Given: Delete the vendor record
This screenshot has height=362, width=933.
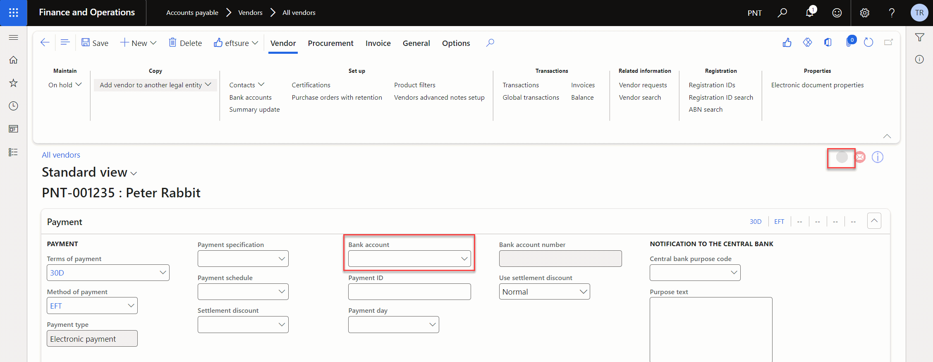Looking at the screenshot, I should point(185,43).
